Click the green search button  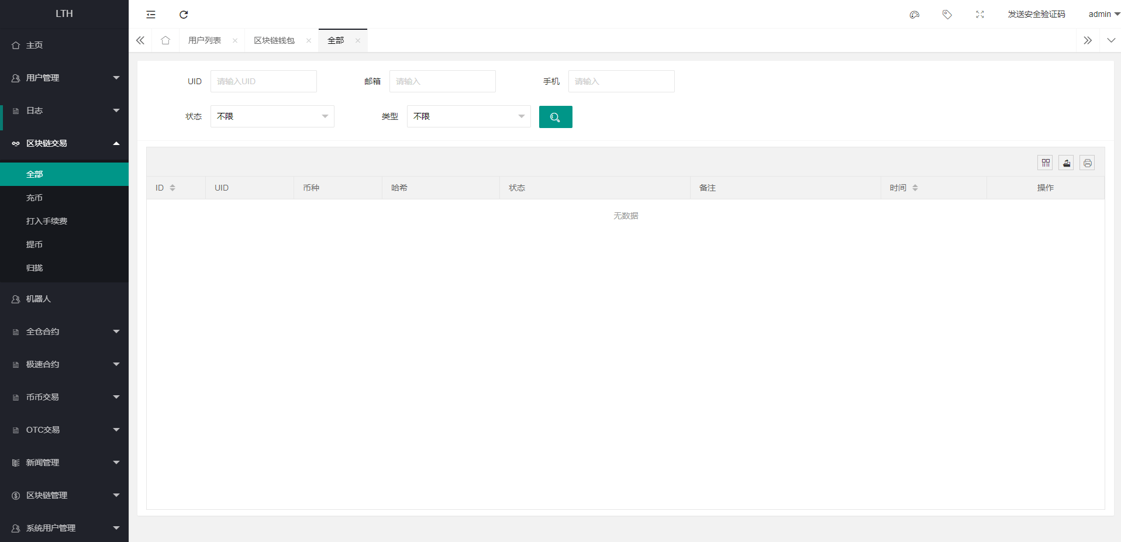coord(555,117)
